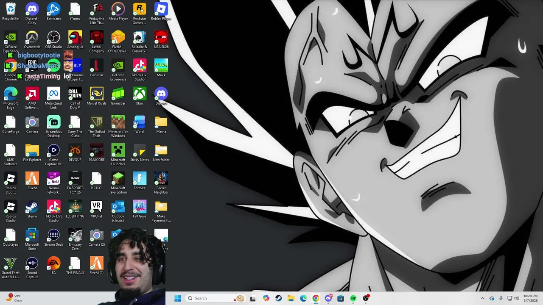
Task: Select the Muck game icon
Action: point(161,68)
